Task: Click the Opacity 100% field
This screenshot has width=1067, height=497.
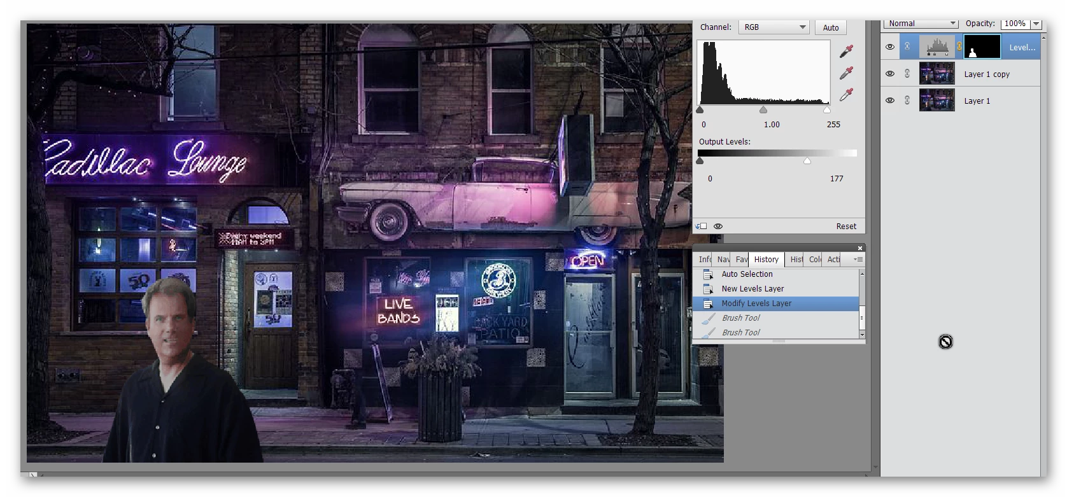Action: (x=1015, y=24)
